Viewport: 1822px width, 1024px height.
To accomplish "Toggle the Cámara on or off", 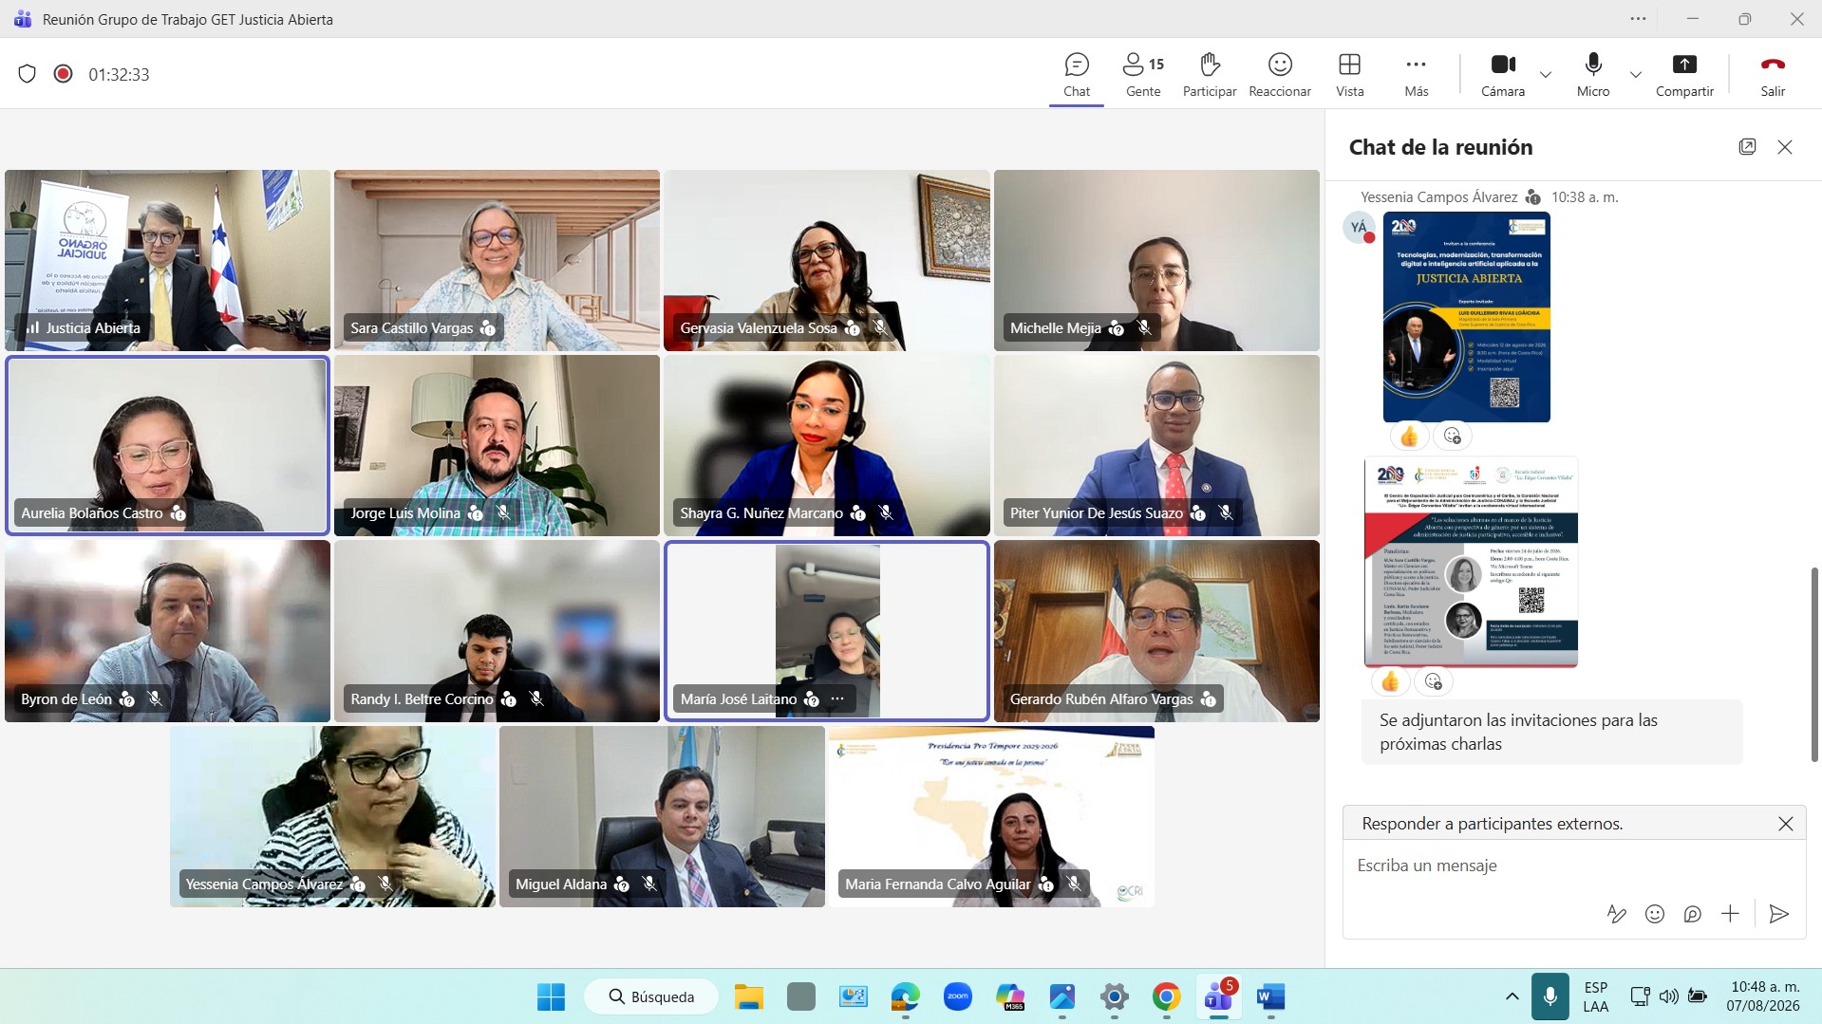I will pos(1503,75).
